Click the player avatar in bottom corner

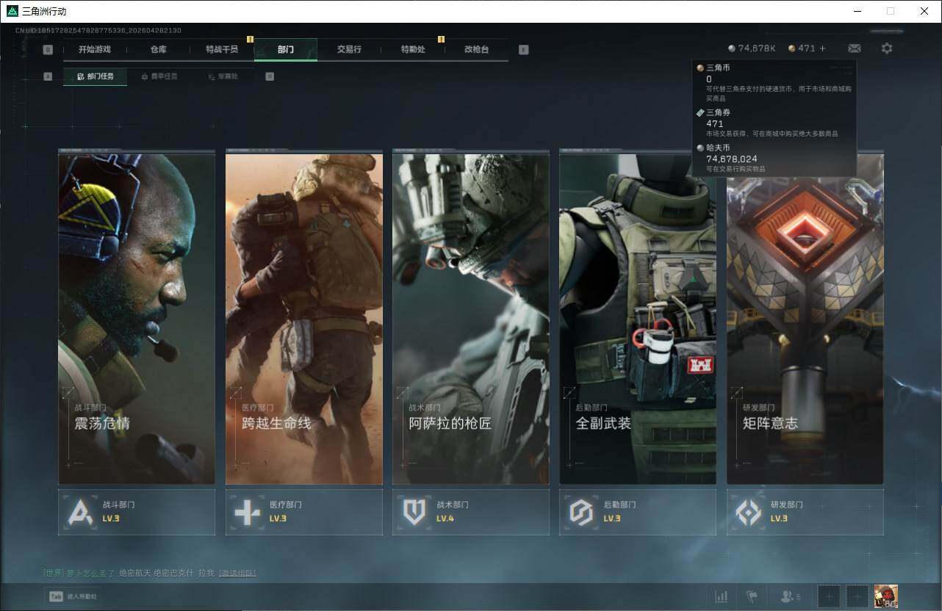pos(885,596)
